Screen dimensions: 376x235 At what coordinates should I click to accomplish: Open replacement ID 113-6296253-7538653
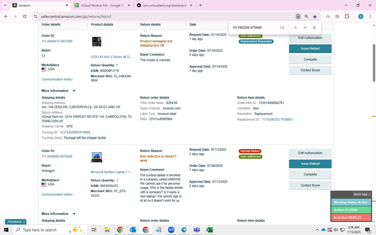[x=277, y=120]
